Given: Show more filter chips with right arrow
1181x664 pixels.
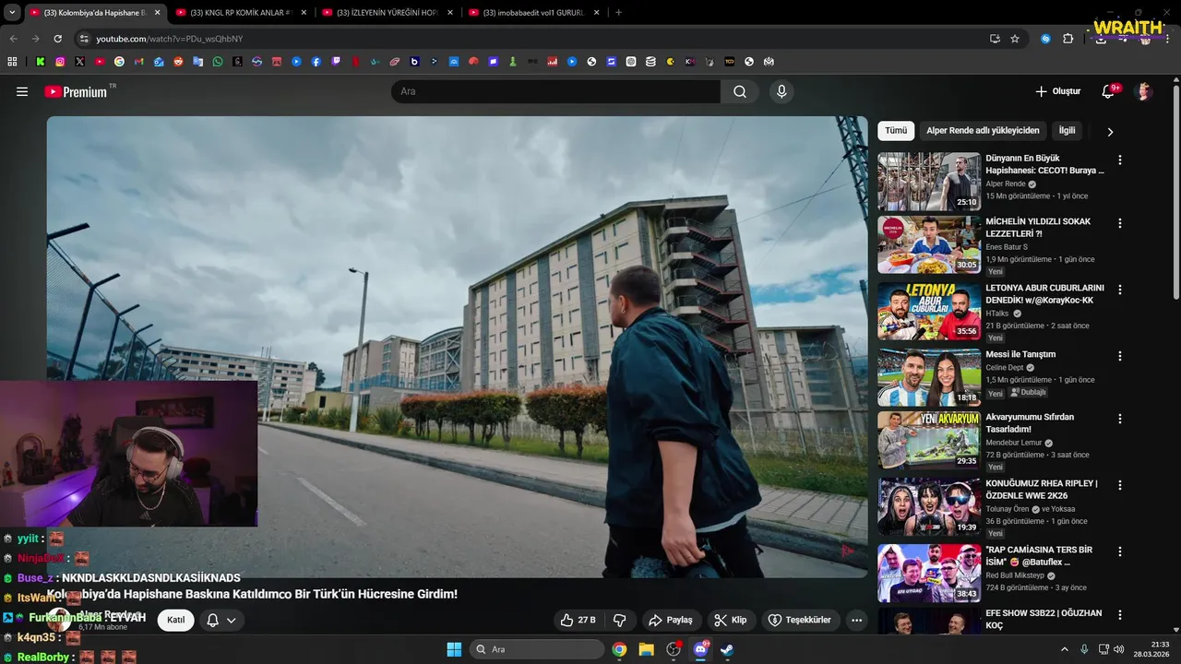Looking at the screenshot, I should [x=1110, y=131].
